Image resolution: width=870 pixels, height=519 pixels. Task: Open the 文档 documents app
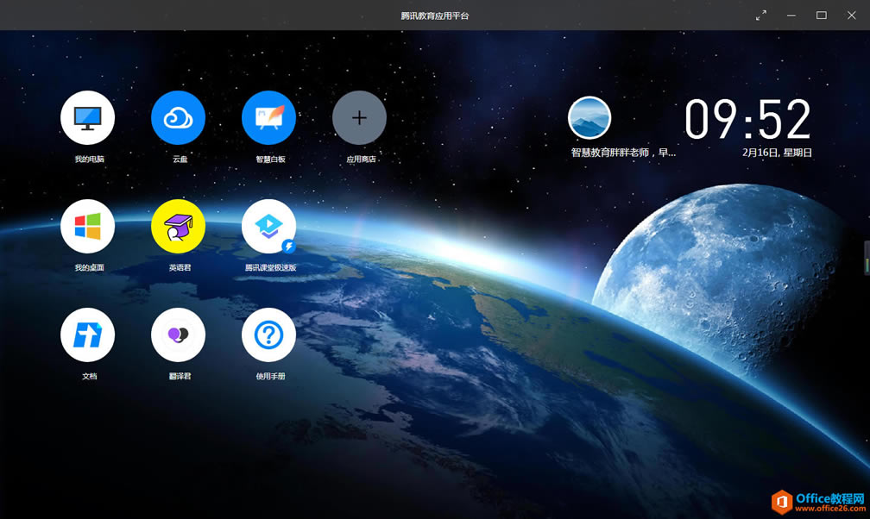pyautogui.click(x=87, y=335)
